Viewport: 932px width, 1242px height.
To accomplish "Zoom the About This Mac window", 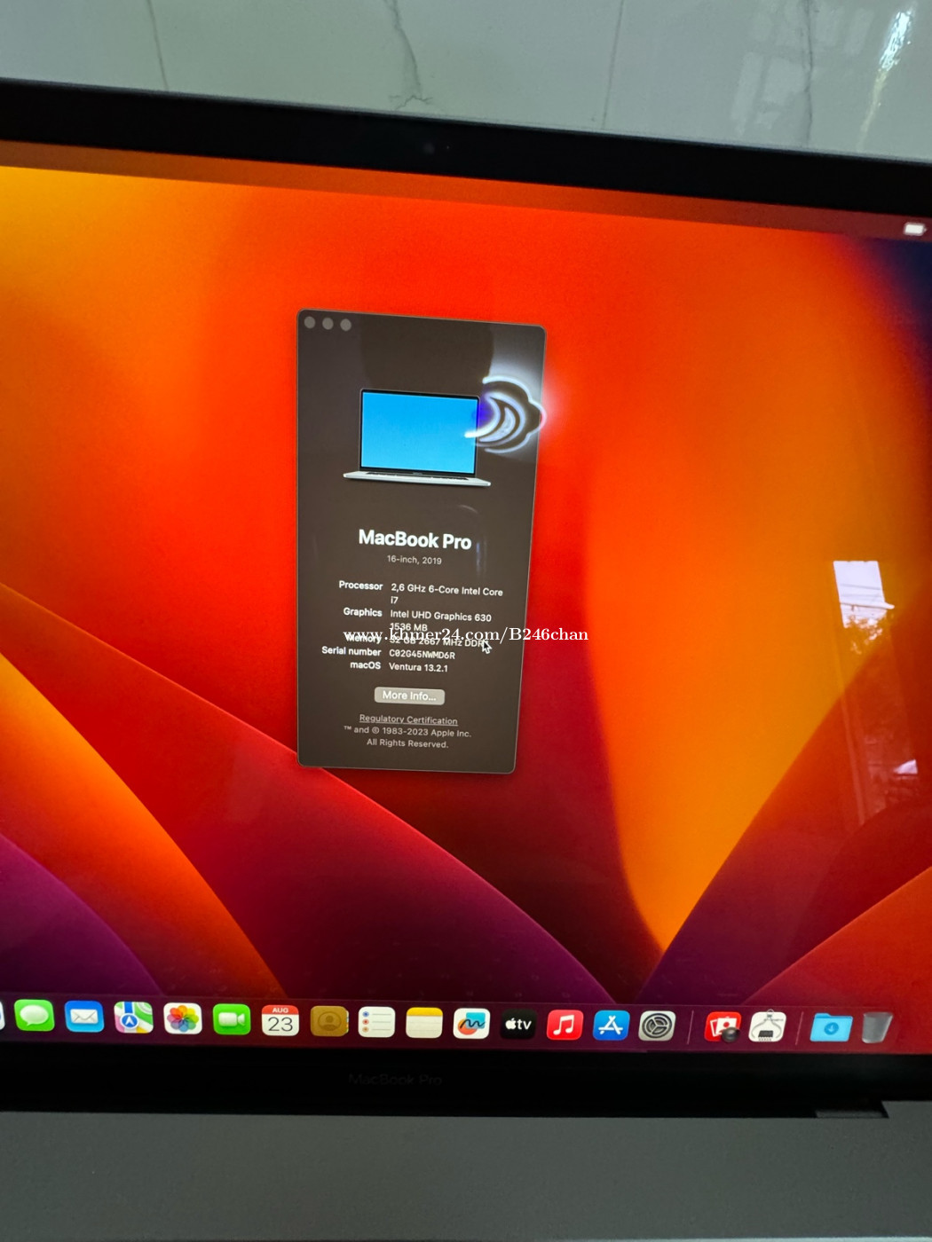I will point(345,324).
